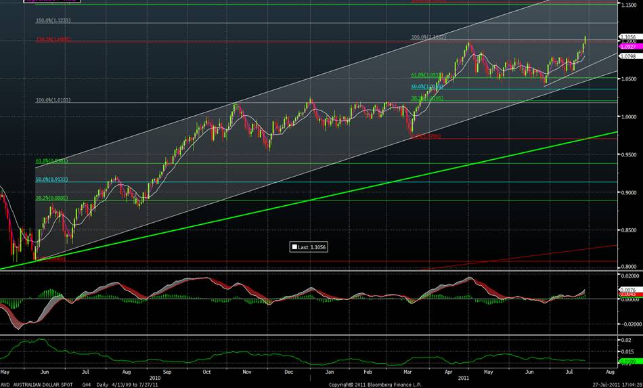Viewport: 643px width, 388px height.
Task: Click the Mar marker on time axis
Action: [x=407, y=372]
